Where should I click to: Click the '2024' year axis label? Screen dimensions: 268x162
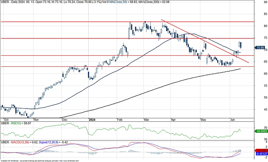(x=92, y=120)
